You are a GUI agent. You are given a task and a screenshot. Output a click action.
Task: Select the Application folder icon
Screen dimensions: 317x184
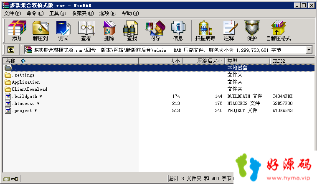(8, 82)
